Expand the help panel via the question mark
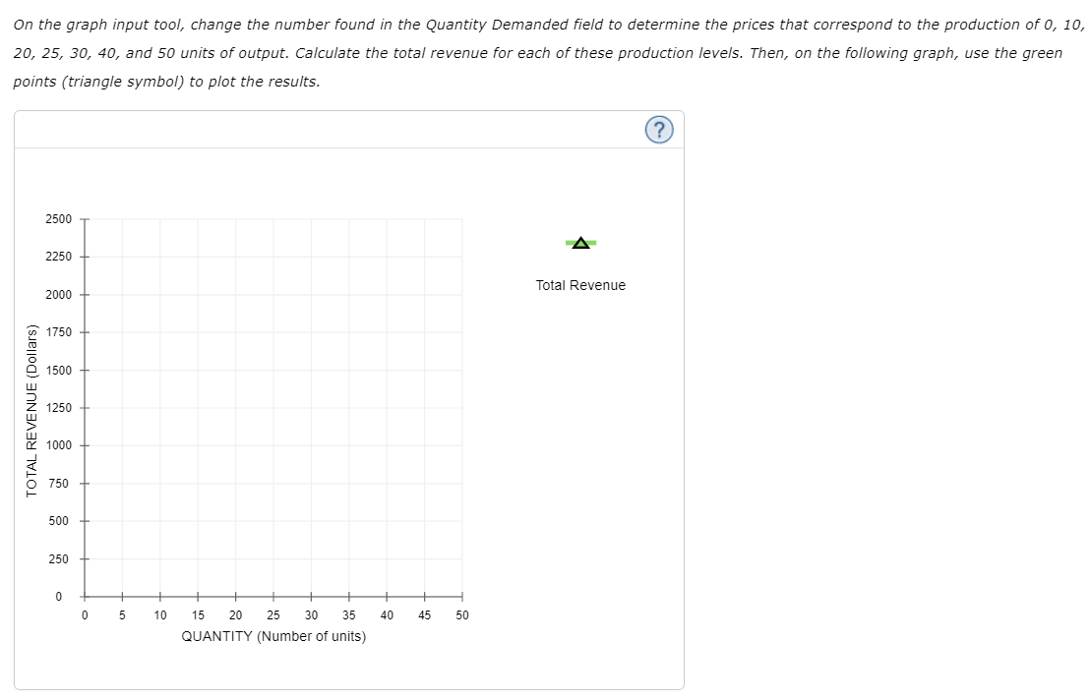 click(658, 129)
